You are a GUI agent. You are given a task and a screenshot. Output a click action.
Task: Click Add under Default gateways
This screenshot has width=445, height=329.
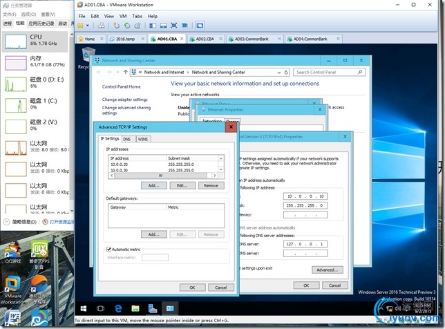pyautogui.click(x=154, y=234)
